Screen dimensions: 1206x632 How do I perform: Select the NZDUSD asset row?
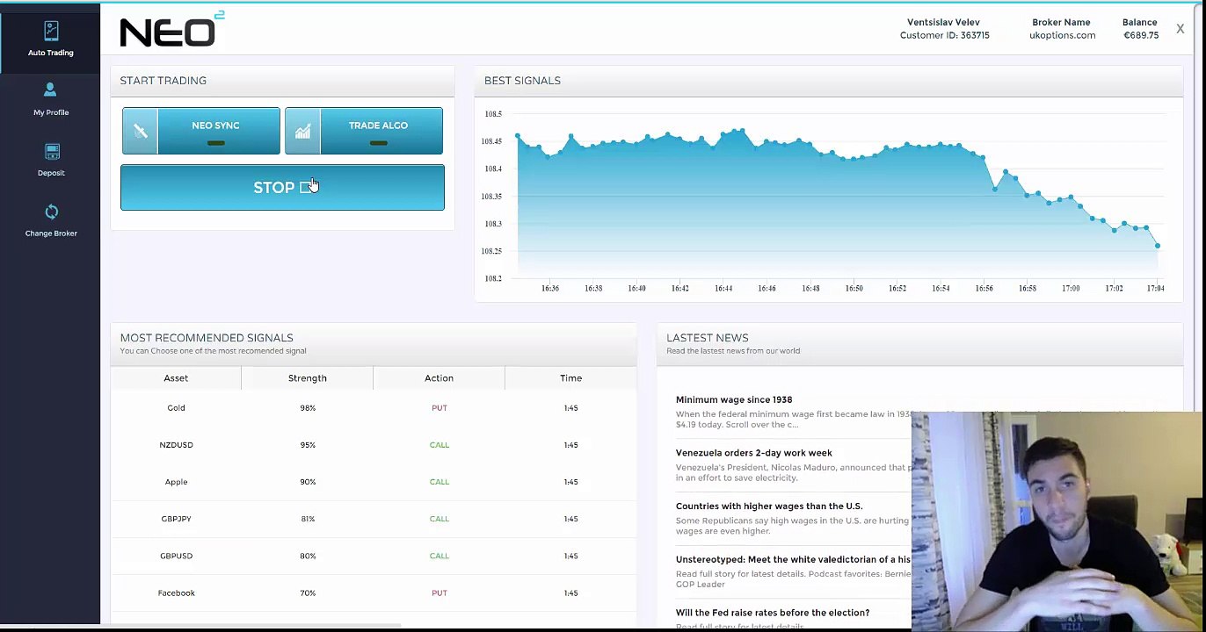coord(374,445)
